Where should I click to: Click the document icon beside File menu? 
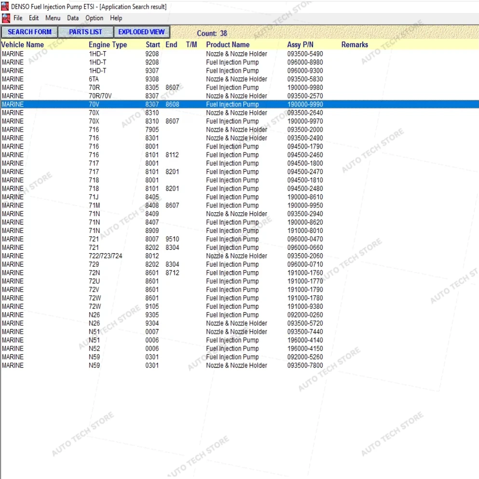pyautogui.click(x=6, y=18)
